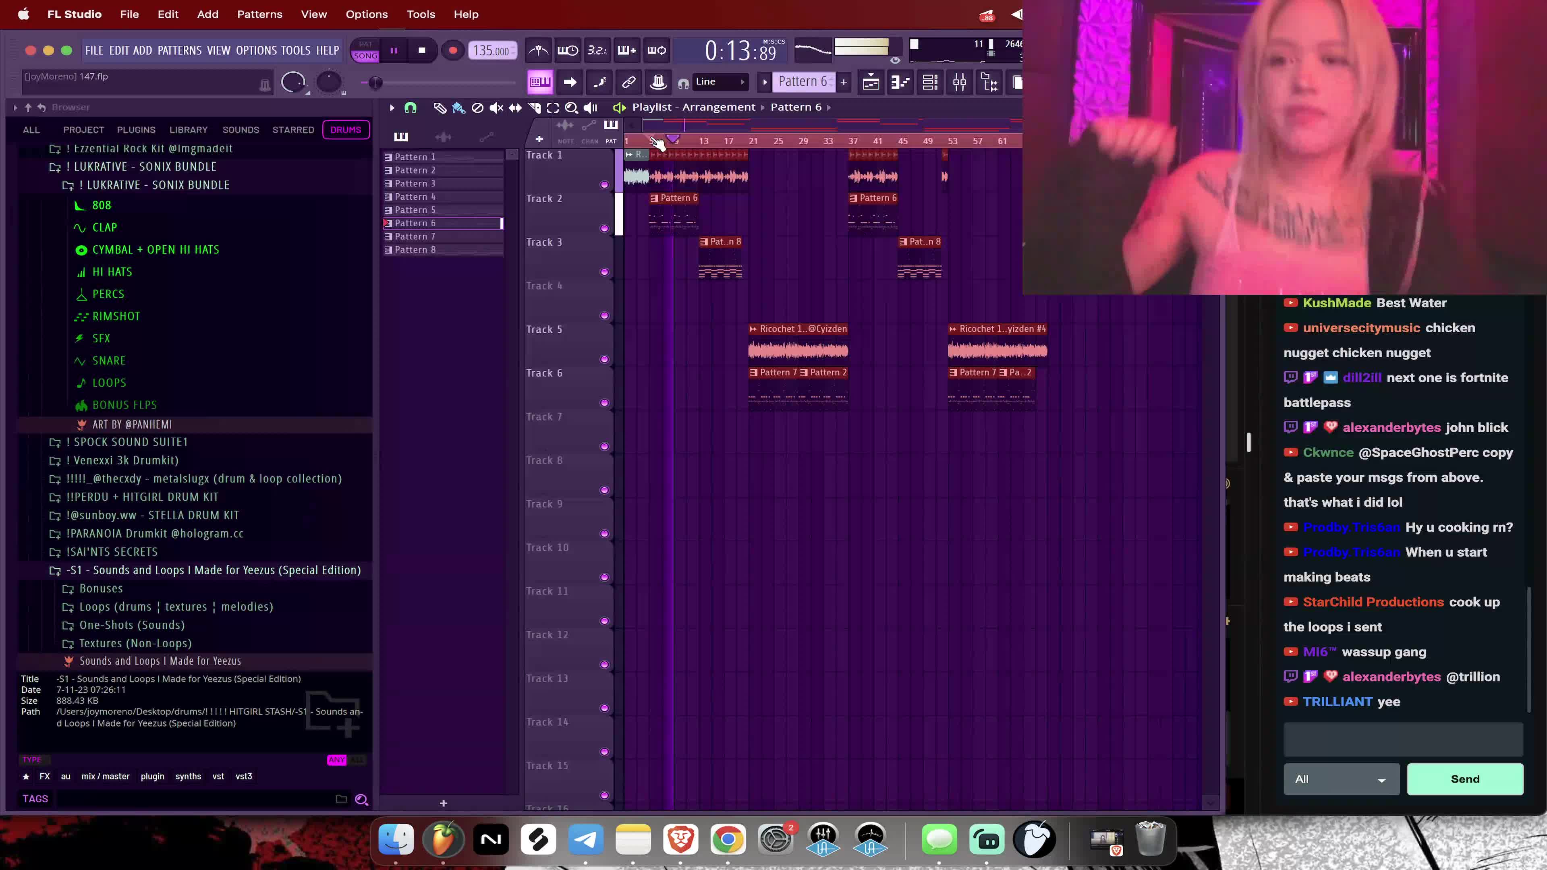
Task: Switch to the STARRED browser tab
Action: click(x=293, y=130)
